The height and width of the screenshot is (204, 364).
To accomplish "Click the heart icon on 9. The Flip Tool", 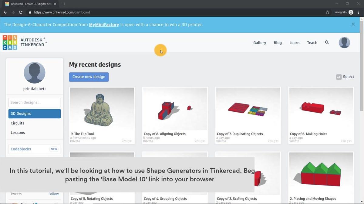I will click(123, 141).
